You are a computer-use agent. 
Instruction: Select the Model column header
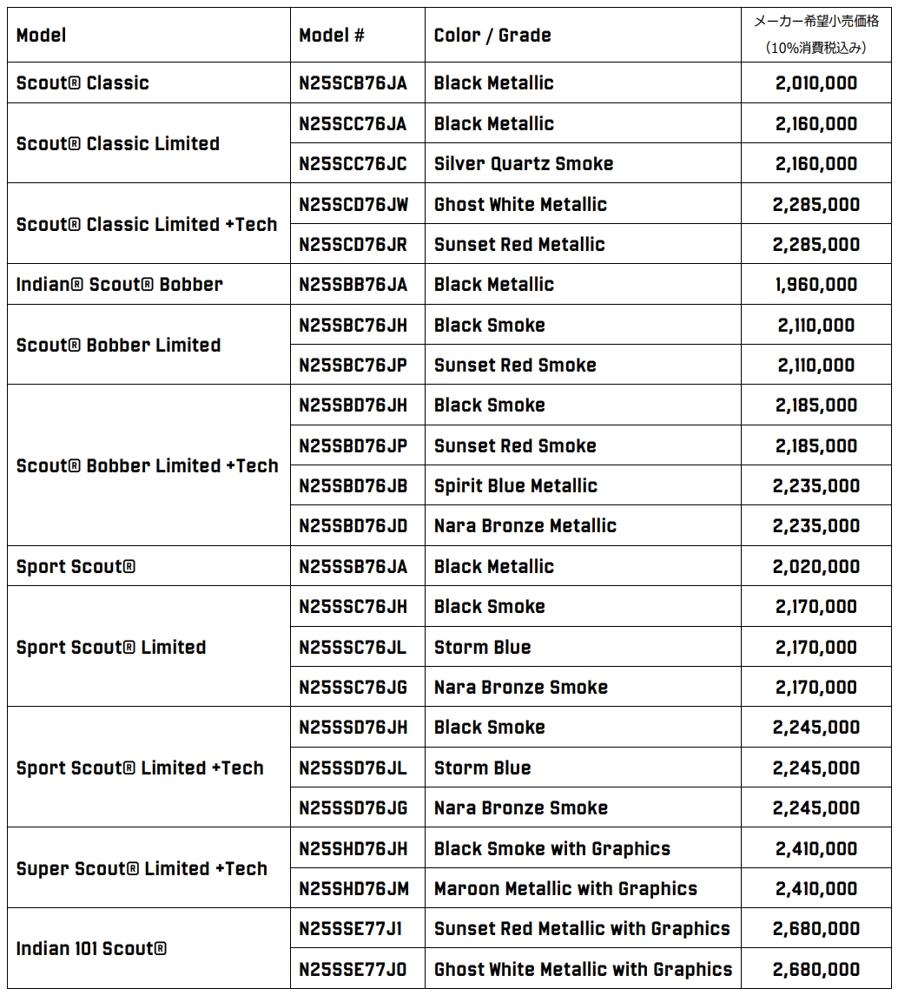149,35
